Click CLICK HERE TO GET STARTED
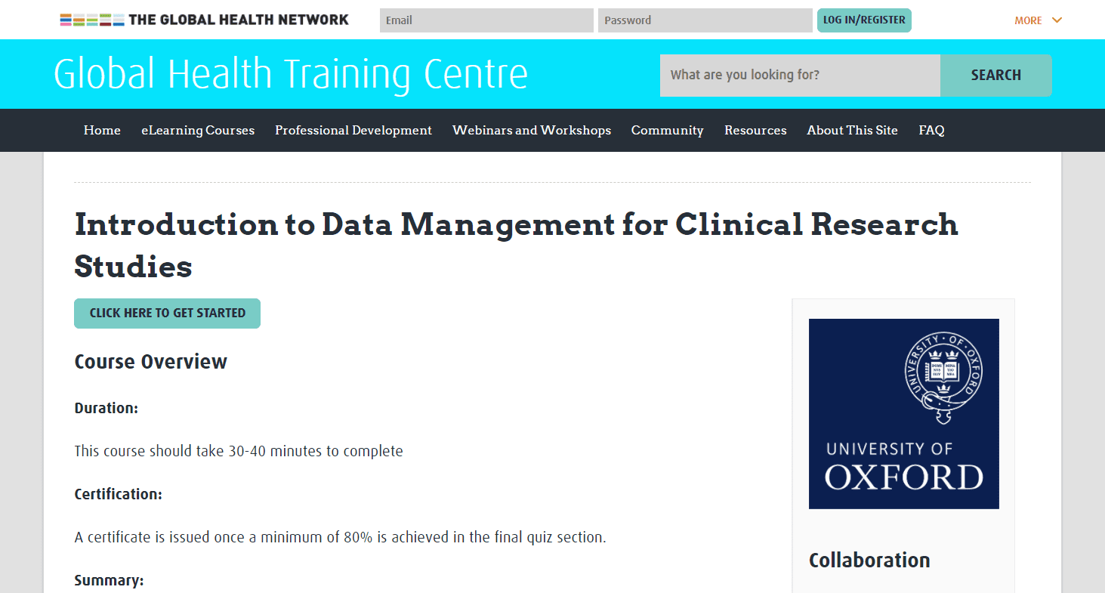This screenshot has width=1105, height=593. click(x=167, y=313)
